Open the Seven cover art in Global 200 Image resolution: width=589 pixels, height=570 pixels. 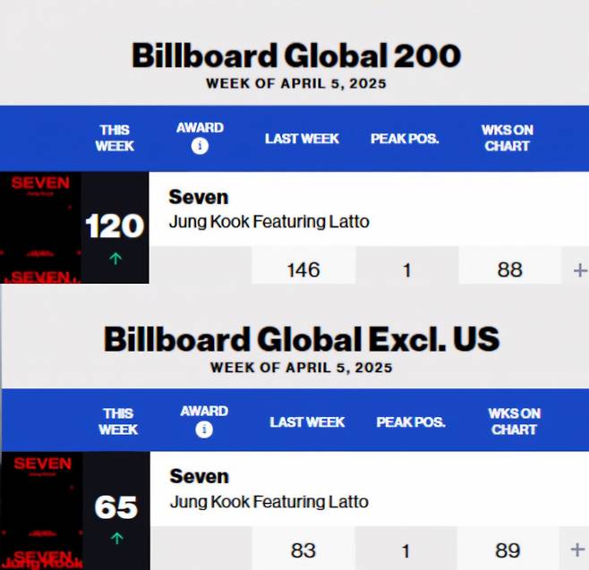click(40, 227)
